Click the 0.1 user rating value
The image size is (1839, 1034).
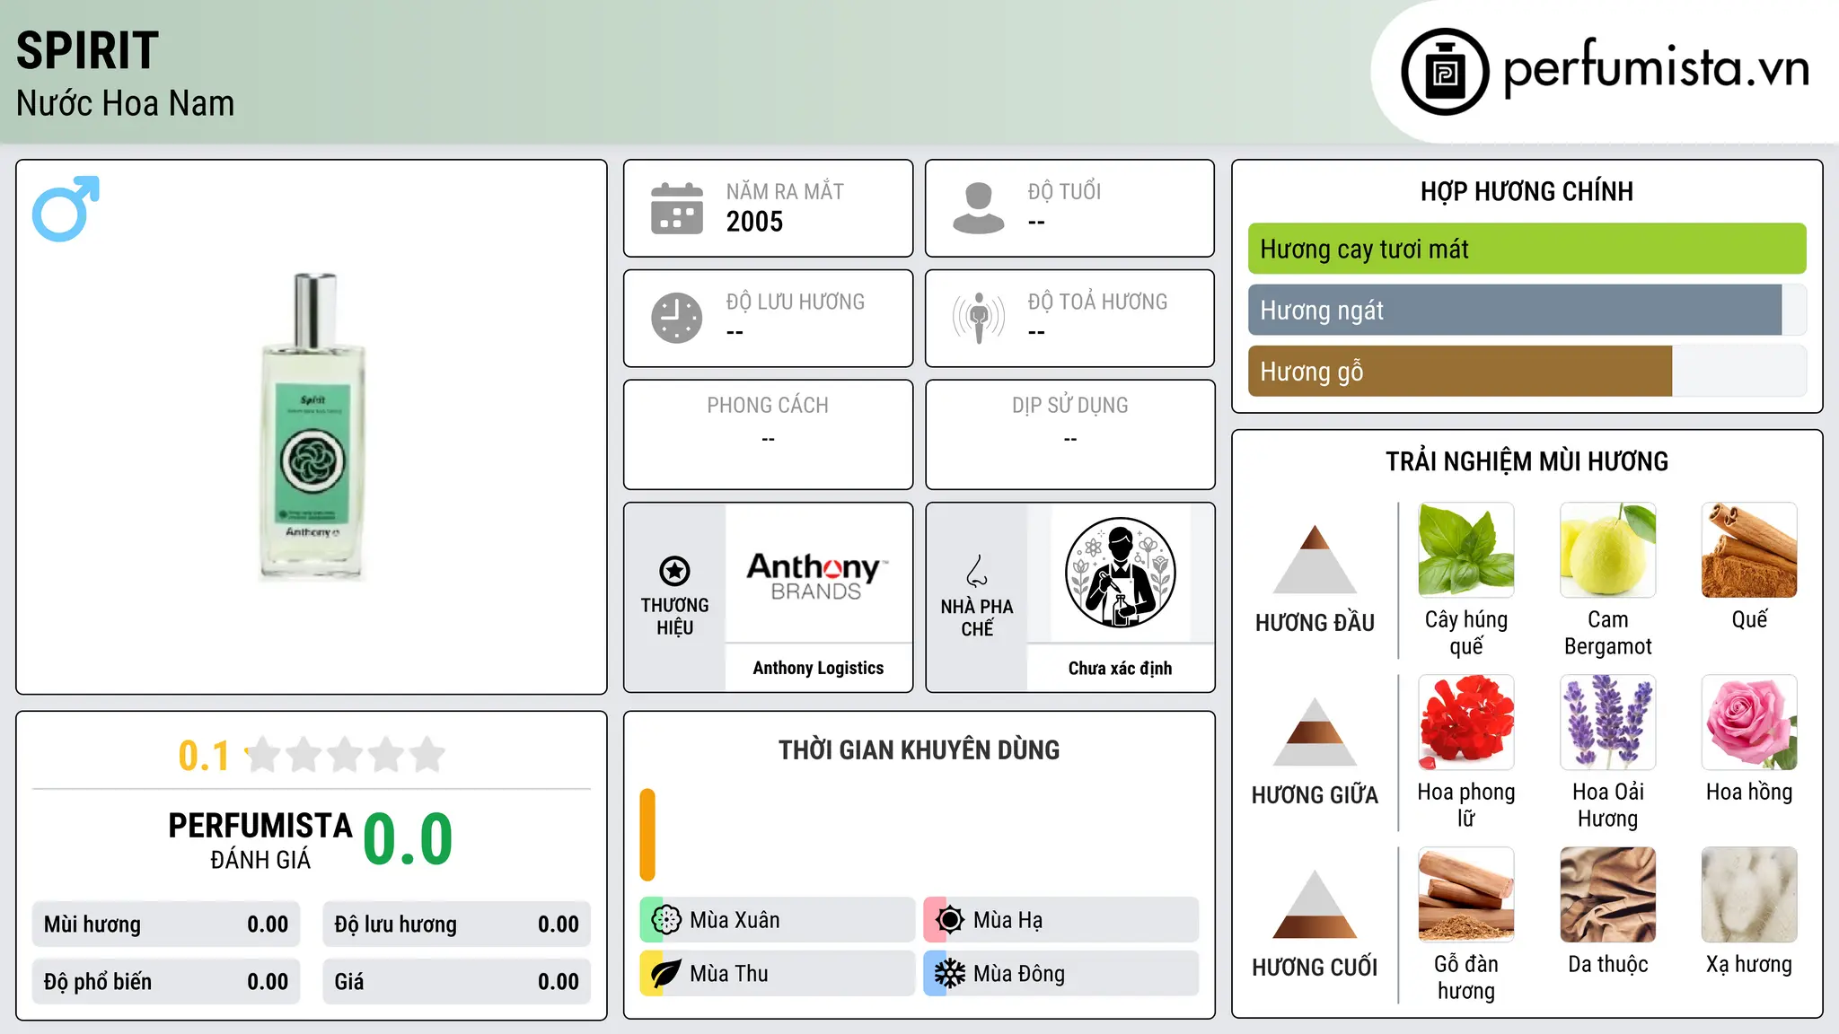204,756
